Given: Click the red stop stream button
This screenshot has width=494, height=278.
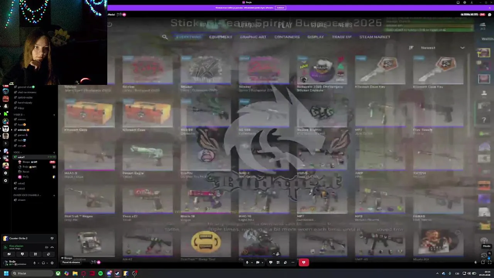Looking at the screenshot, I should (304, 263).
